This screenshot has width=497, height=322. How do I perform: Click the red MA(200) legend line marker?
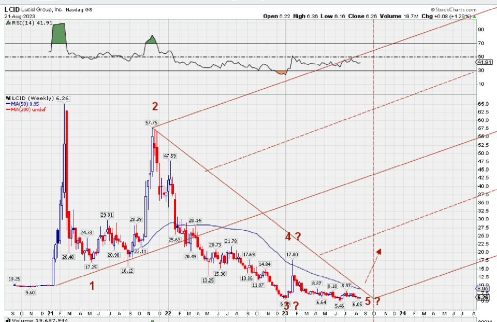point(8,109)
